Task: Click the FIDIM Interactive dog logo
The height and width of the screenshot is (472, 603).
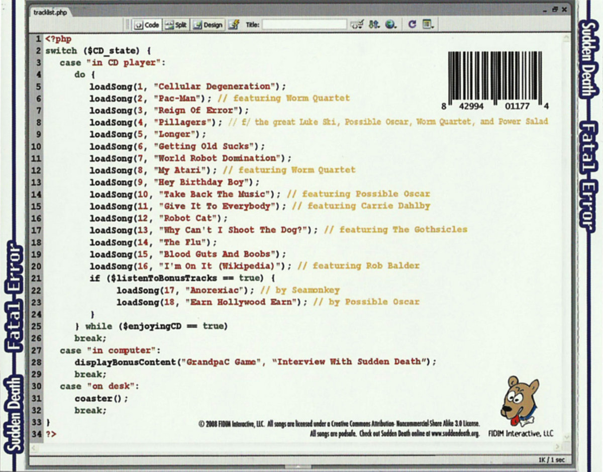Action: [520, 401]
